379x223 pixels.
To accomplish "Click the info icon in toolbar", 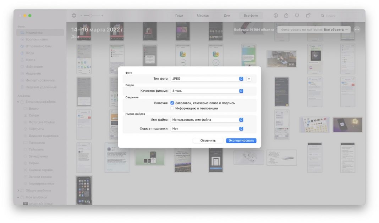I will coord(275,16).
